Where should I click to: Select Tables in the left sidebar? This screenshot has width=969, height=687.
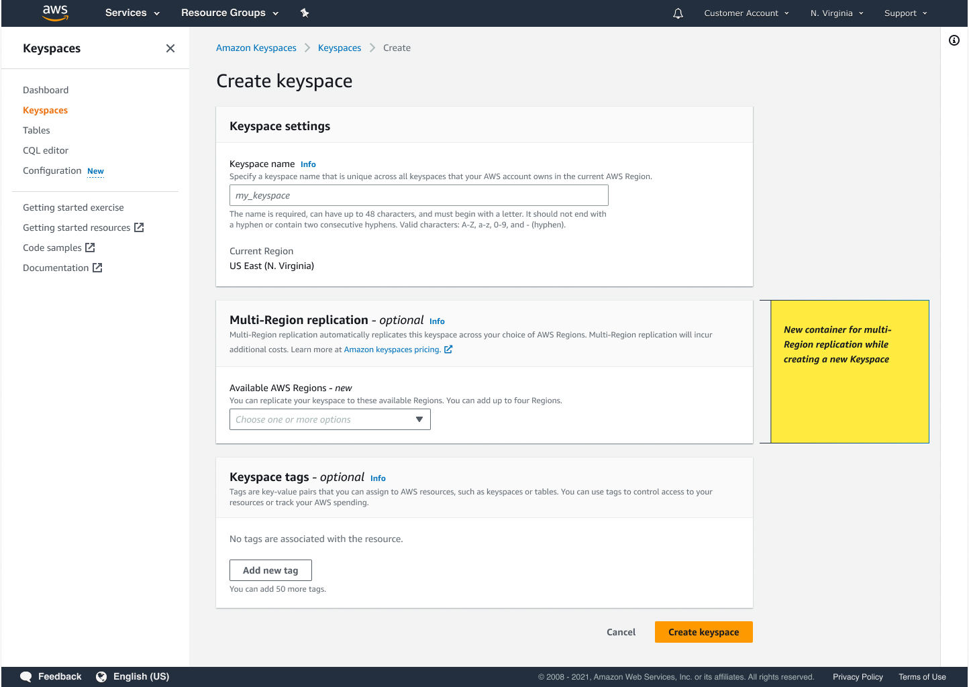tap(36, 130)
